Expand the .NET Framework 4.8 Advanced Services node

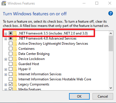(x=6, y=39)
